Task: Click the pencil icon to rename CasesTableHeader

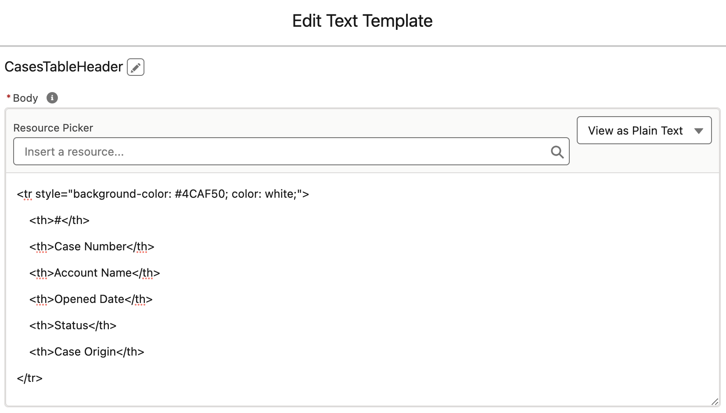Action: pyautogui.click(x=135, y=67)
